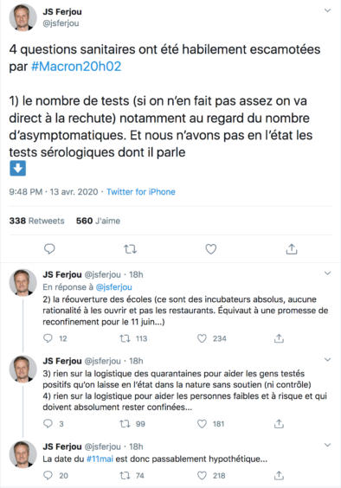The image size is (341, 488).
Task: Retweet the main tweet with 338 retweets
Action: [130, 249]
